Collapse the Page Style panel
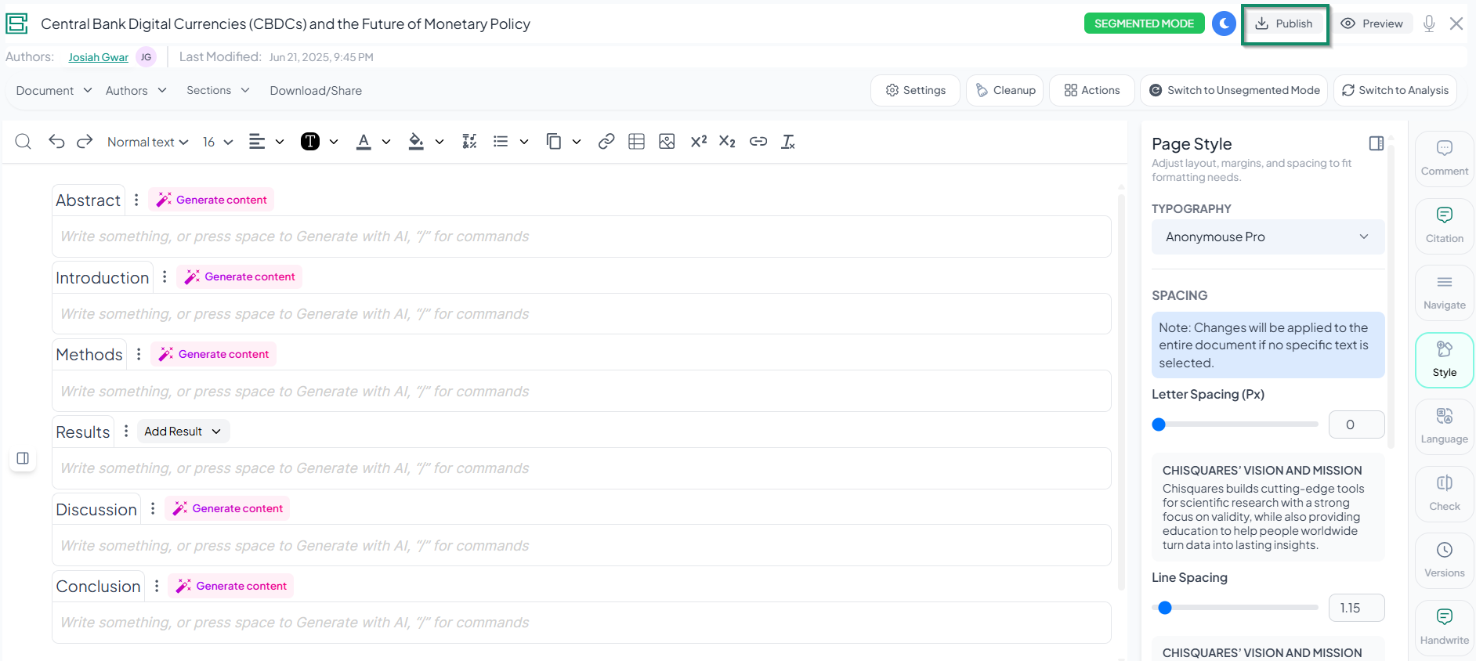 (1376, 143)
